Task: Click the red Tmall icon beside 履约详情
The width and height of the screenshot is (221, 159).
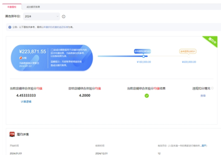Action: 12,135
